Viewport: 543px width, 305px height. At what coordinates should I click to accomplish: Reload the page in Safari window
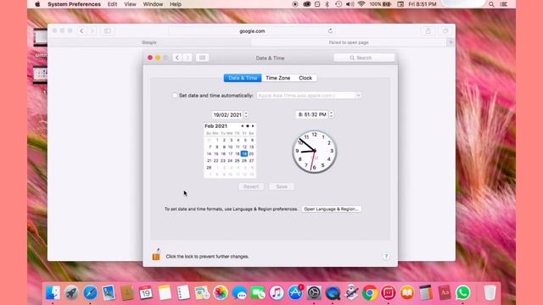click(x=330, y=30)
